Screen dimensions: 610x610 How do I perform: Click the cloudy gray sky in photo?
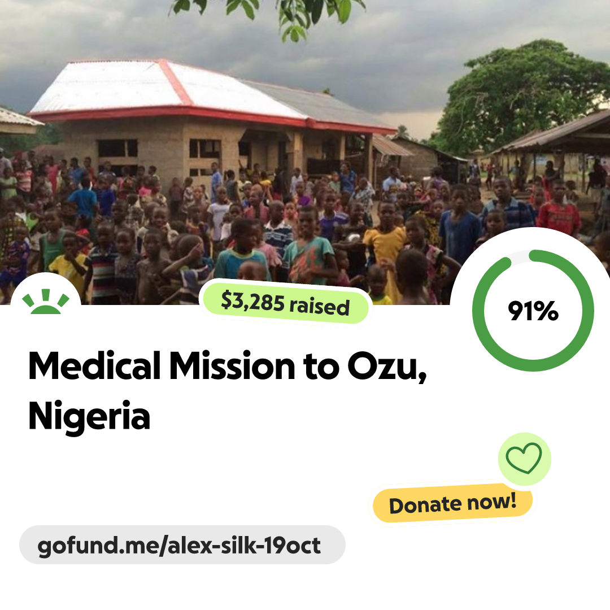395,51
